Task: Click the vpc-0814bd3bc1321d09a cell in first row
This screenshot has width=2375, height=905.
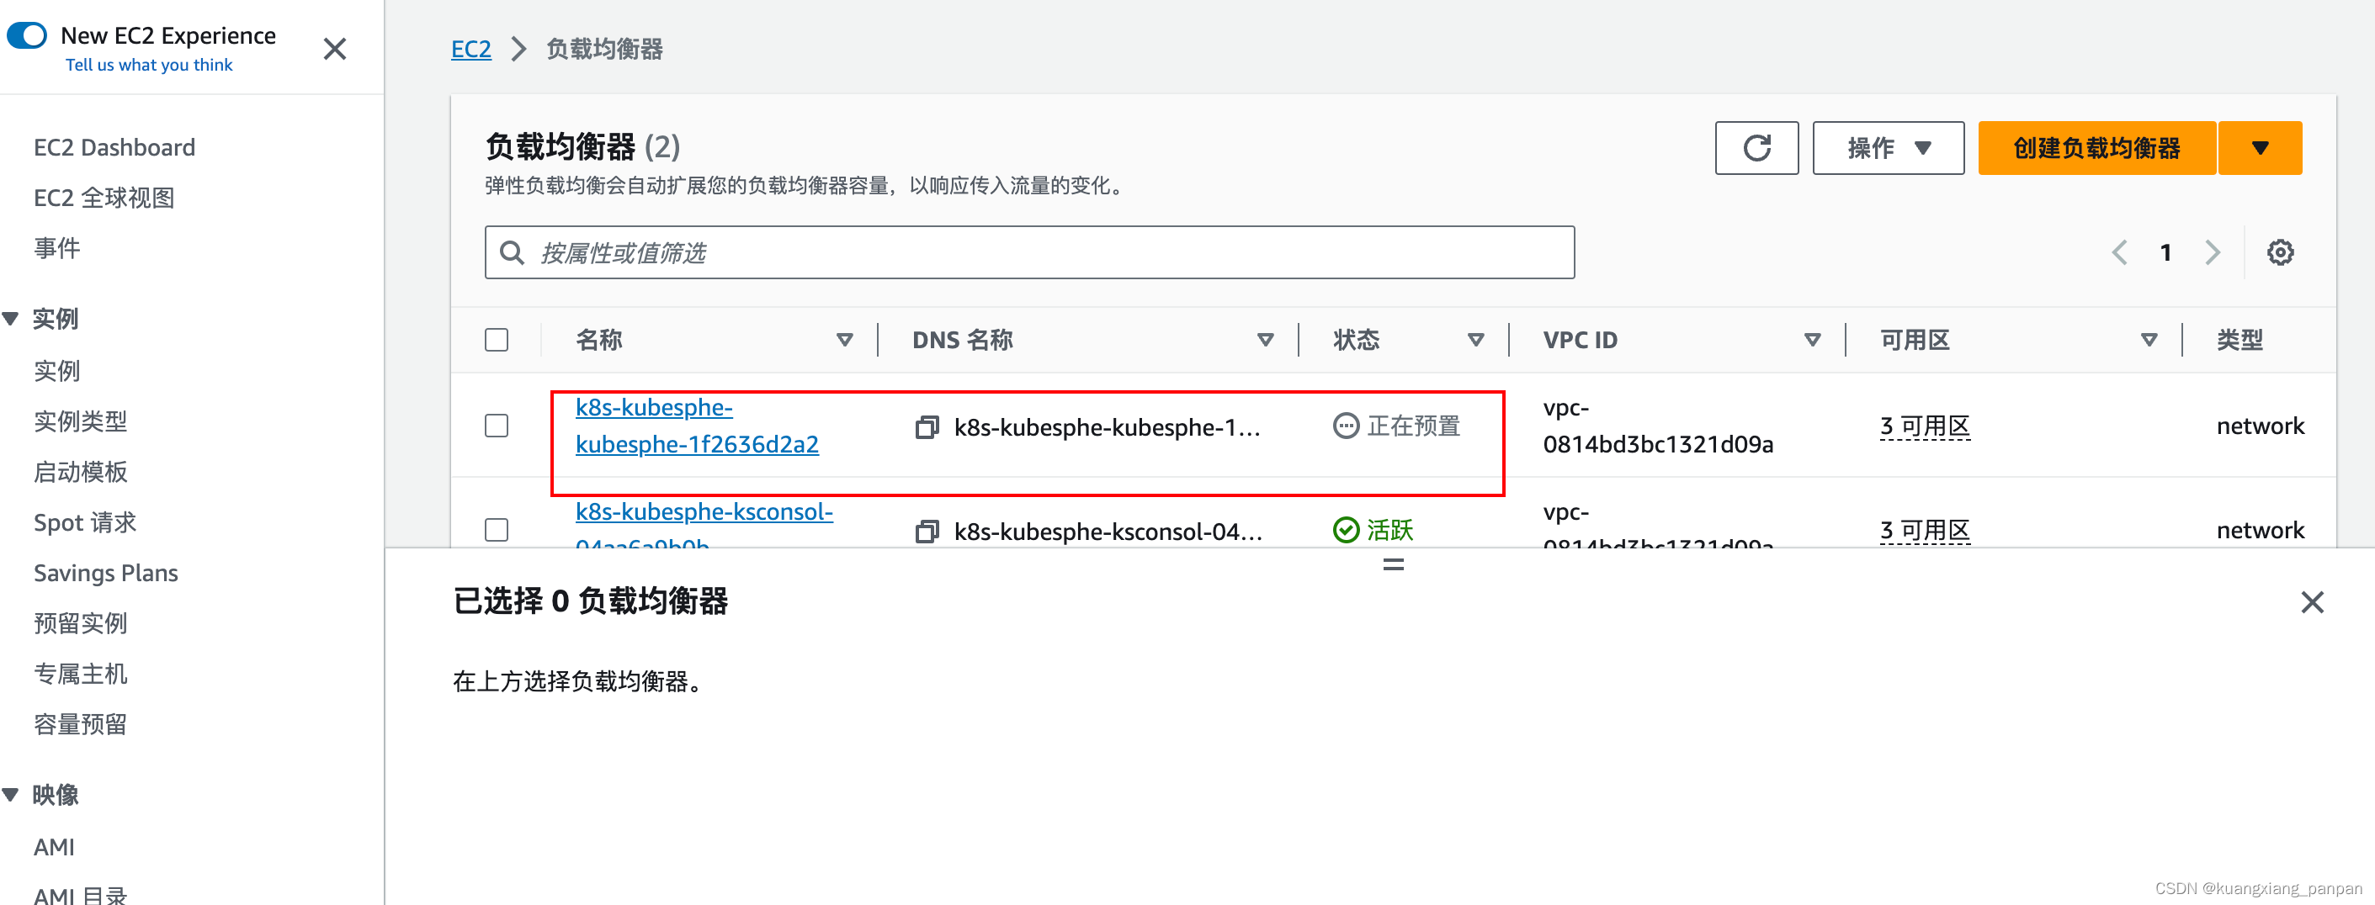Action: pos(1658,426)
